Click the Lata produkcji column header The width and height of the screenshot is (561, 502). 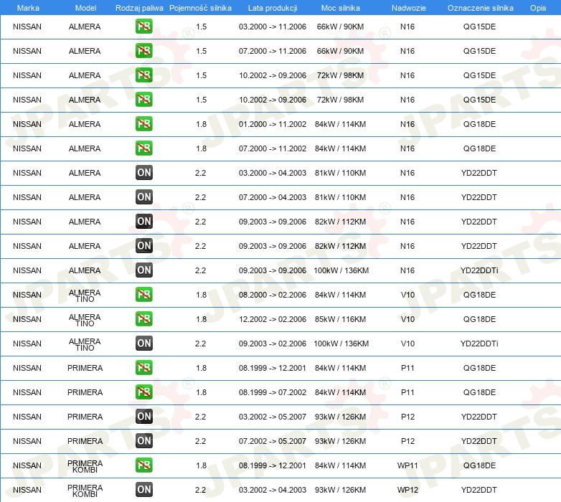click(x=273, y=8)
